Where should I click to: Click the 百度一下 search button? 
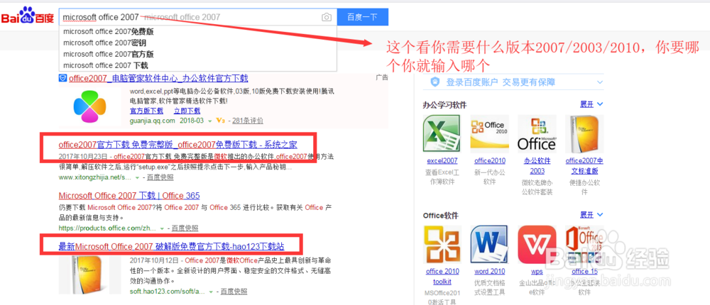(x=362, y=17)
